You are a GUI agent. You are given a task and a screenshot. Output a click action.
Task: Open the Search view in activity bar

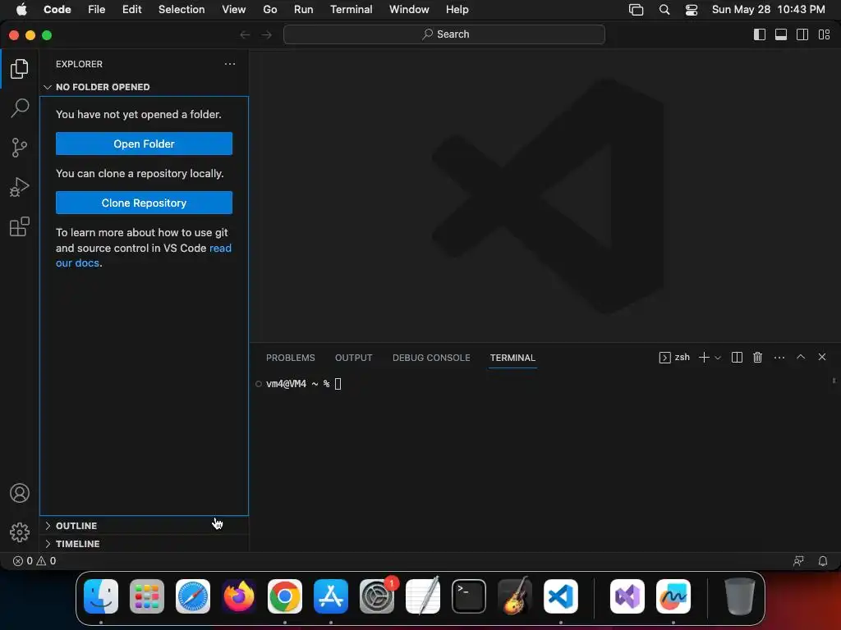coord(20,107)
